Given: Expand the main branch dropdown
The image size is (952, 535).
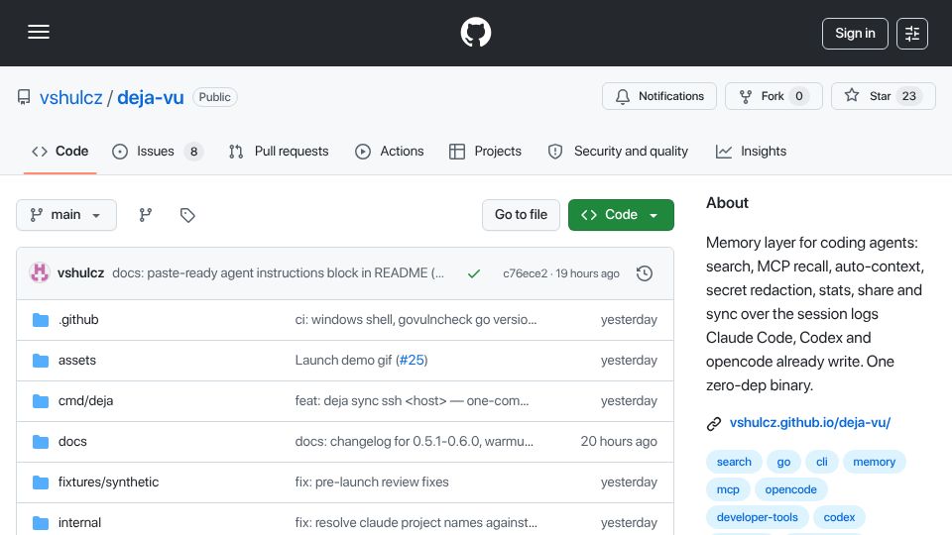Looking at the screenshot, I should click(x=66, y=215).
